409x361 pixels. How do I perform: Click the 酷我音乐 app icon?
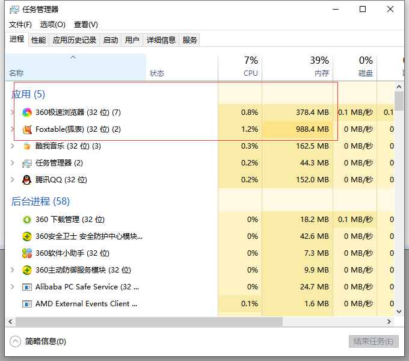click(x=27, y=146)
